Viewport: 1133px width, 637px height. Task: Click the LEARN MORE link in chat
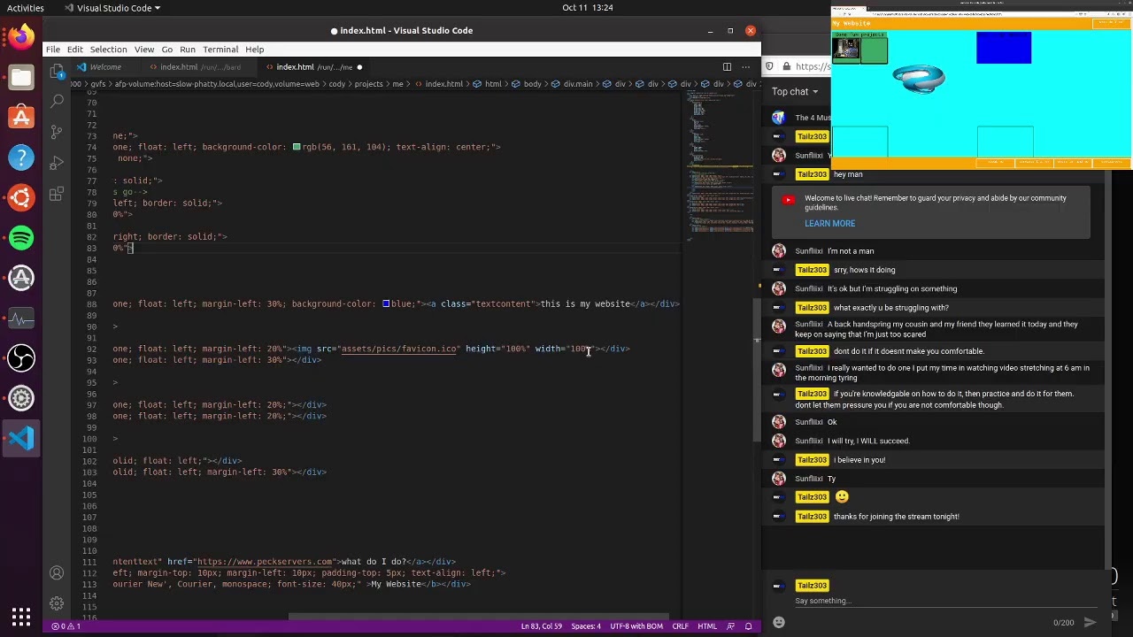coord(829,224)
